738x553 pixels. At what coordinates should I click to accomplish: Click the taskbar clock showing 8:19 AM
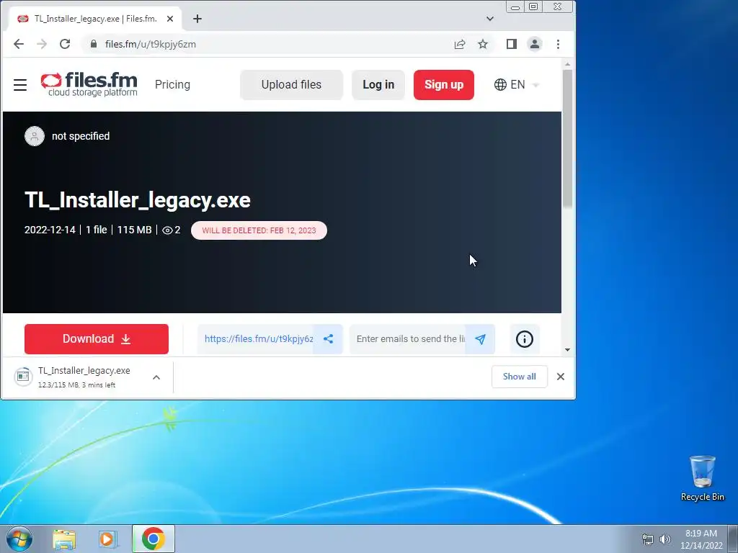point(701,539)
